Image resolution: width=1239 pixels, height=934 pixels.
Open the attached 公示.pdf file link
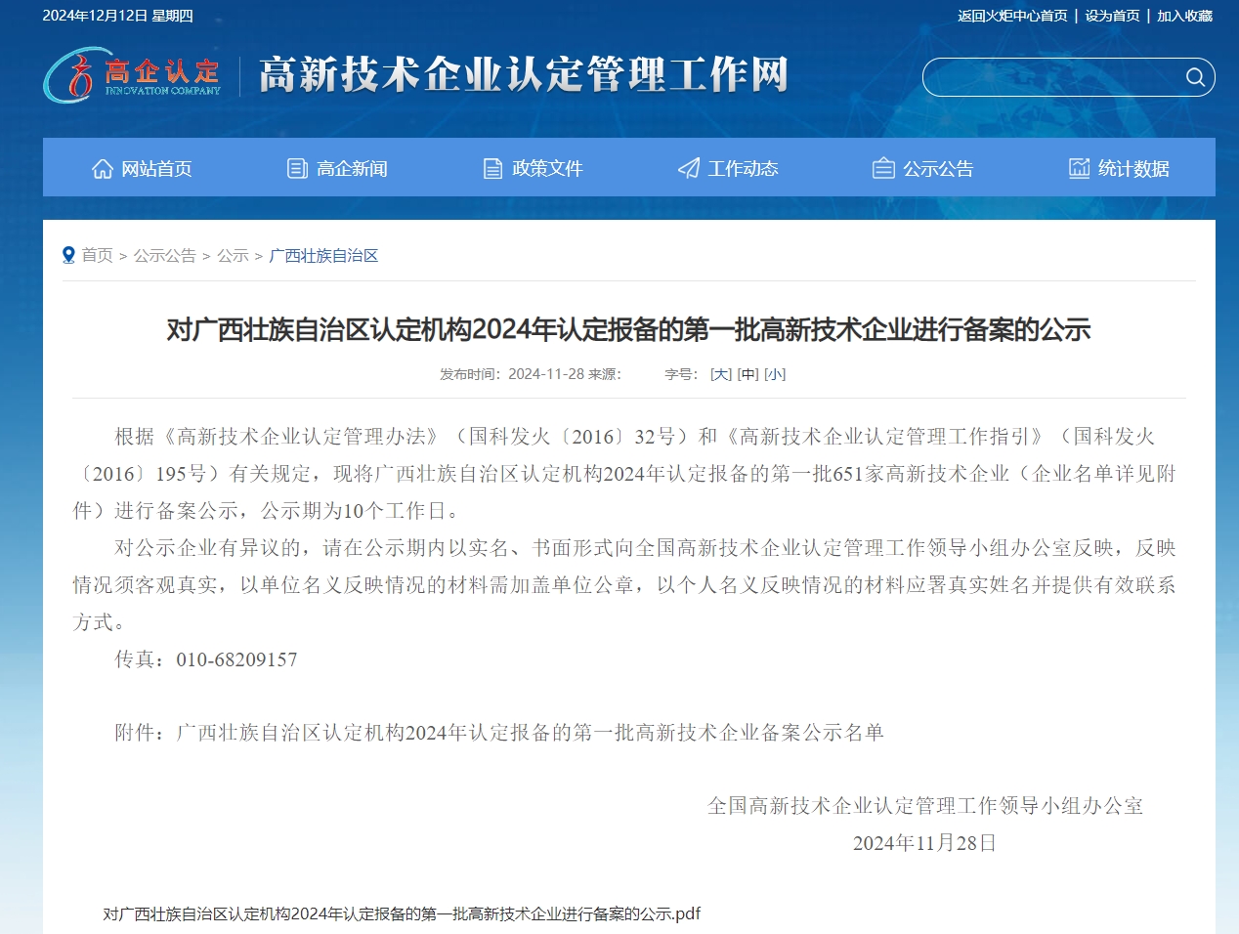[x=402, y=914]
